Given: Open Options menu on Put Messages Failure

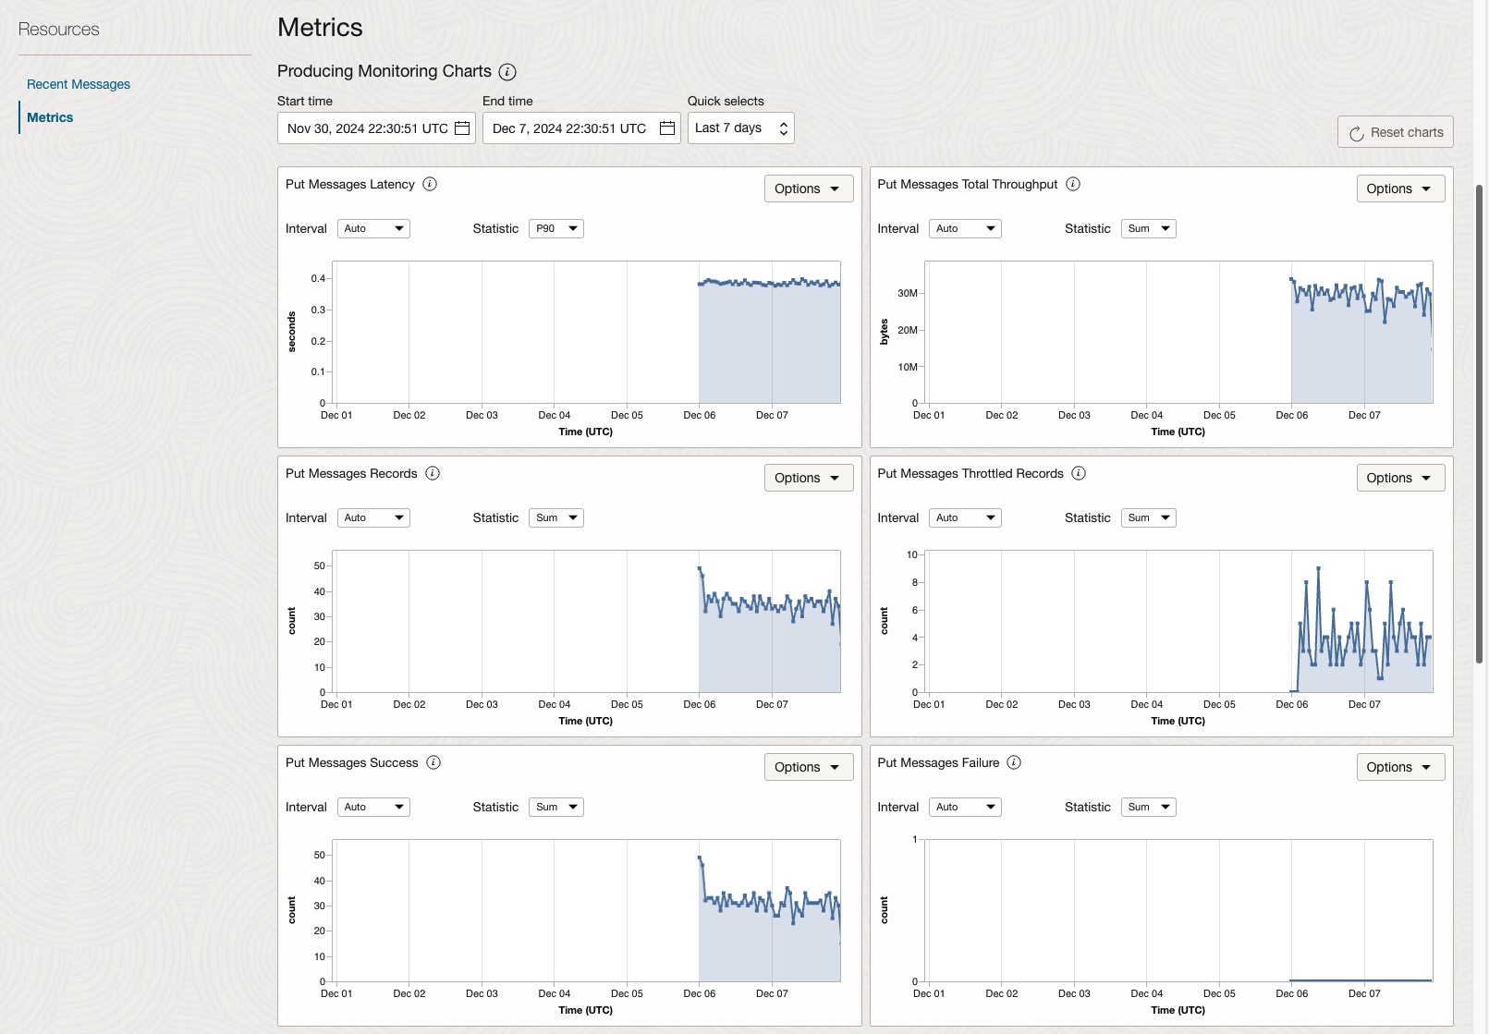Looking at the screenshot, I should [1400, 767].
